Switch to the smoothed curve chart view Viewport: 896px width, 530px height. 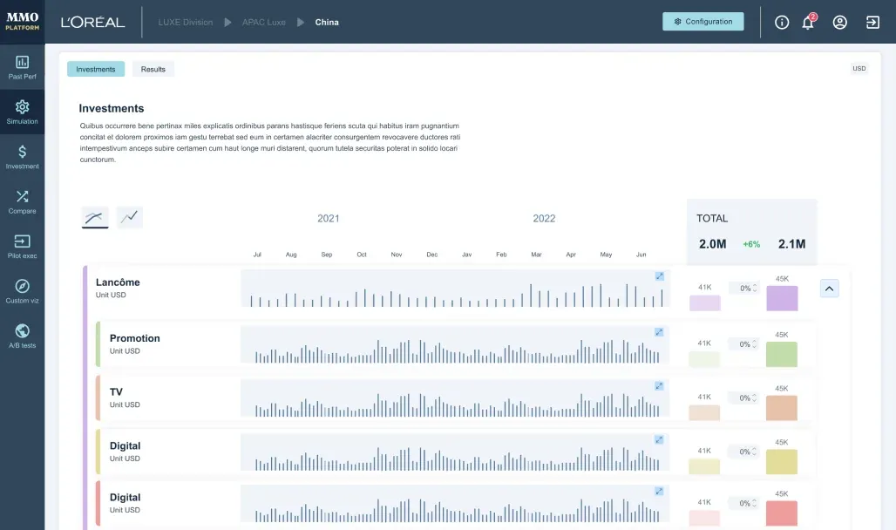(95, 217)
